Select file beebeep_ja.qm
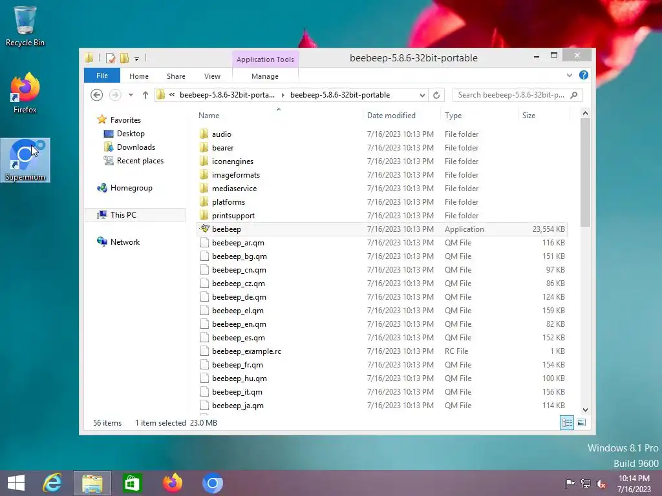This screenshot has height=496, width=662. pos(237,406)
